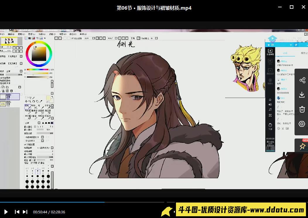
Task: Toggle the detailed settings (详细设置) checkbox
Action: point(25,144)
